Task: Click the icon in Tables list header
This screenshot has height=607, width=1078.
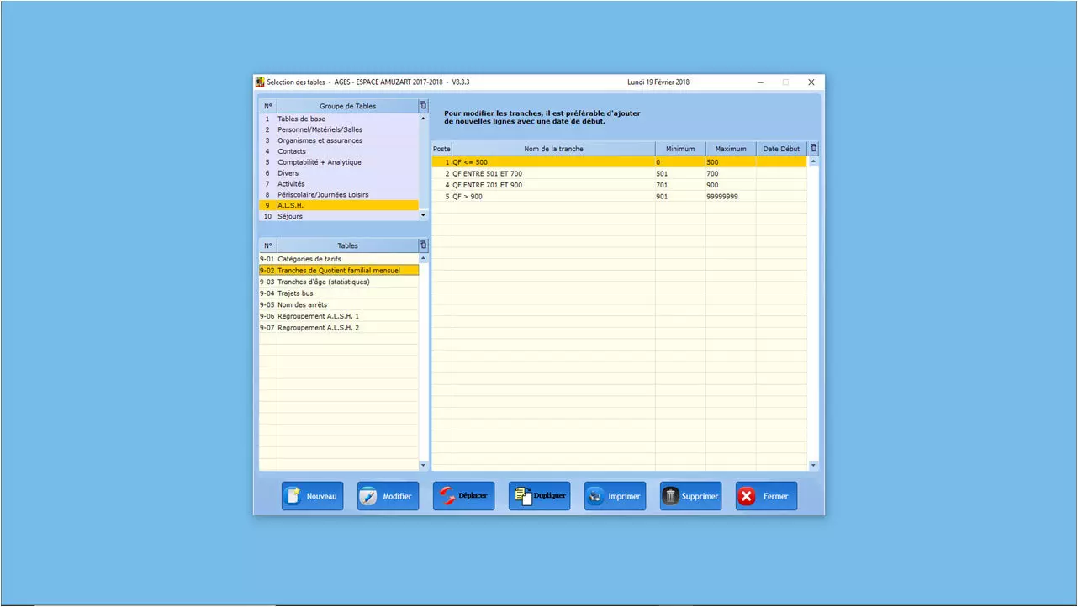Action: (x=423, y=245)
